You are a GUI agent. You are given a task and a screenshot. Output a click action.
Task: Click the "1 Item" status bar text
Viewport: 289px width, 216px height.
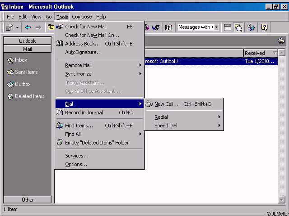point(10,209)
